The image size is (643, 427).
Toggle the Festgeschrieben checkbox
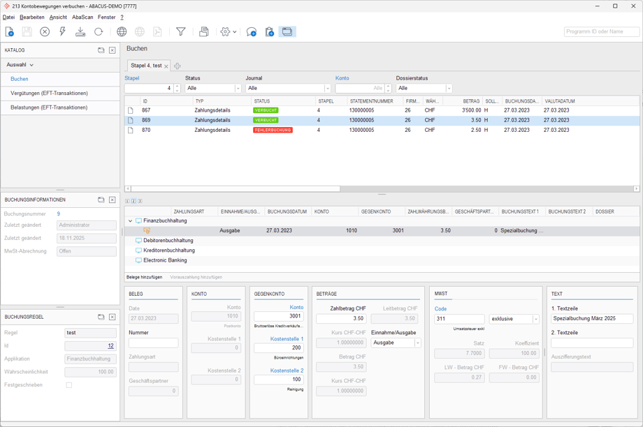pos(68,385)
